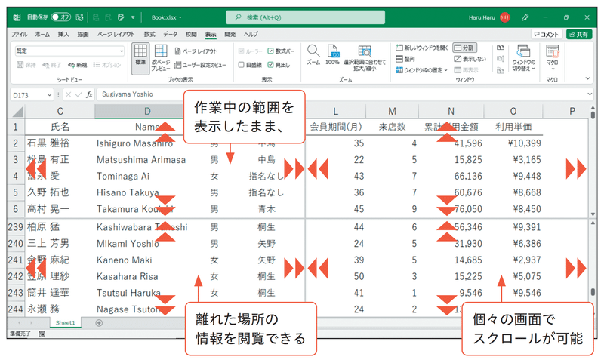Select cell Kaneno Maki
The width and height of the screenshot is (604, 360).
125,260
